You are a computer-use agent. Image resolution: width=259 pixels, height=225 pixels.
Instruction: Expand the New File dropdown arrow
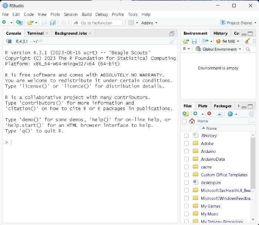click(11, 23)
